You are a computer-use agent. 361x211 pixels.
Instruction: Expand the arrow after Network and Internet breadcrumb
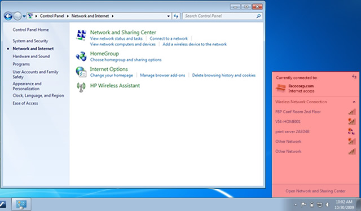click(113, 16)
